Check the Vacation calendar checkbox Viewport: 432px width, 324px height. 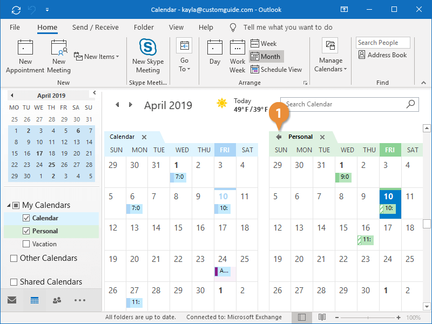pos(26,244)
